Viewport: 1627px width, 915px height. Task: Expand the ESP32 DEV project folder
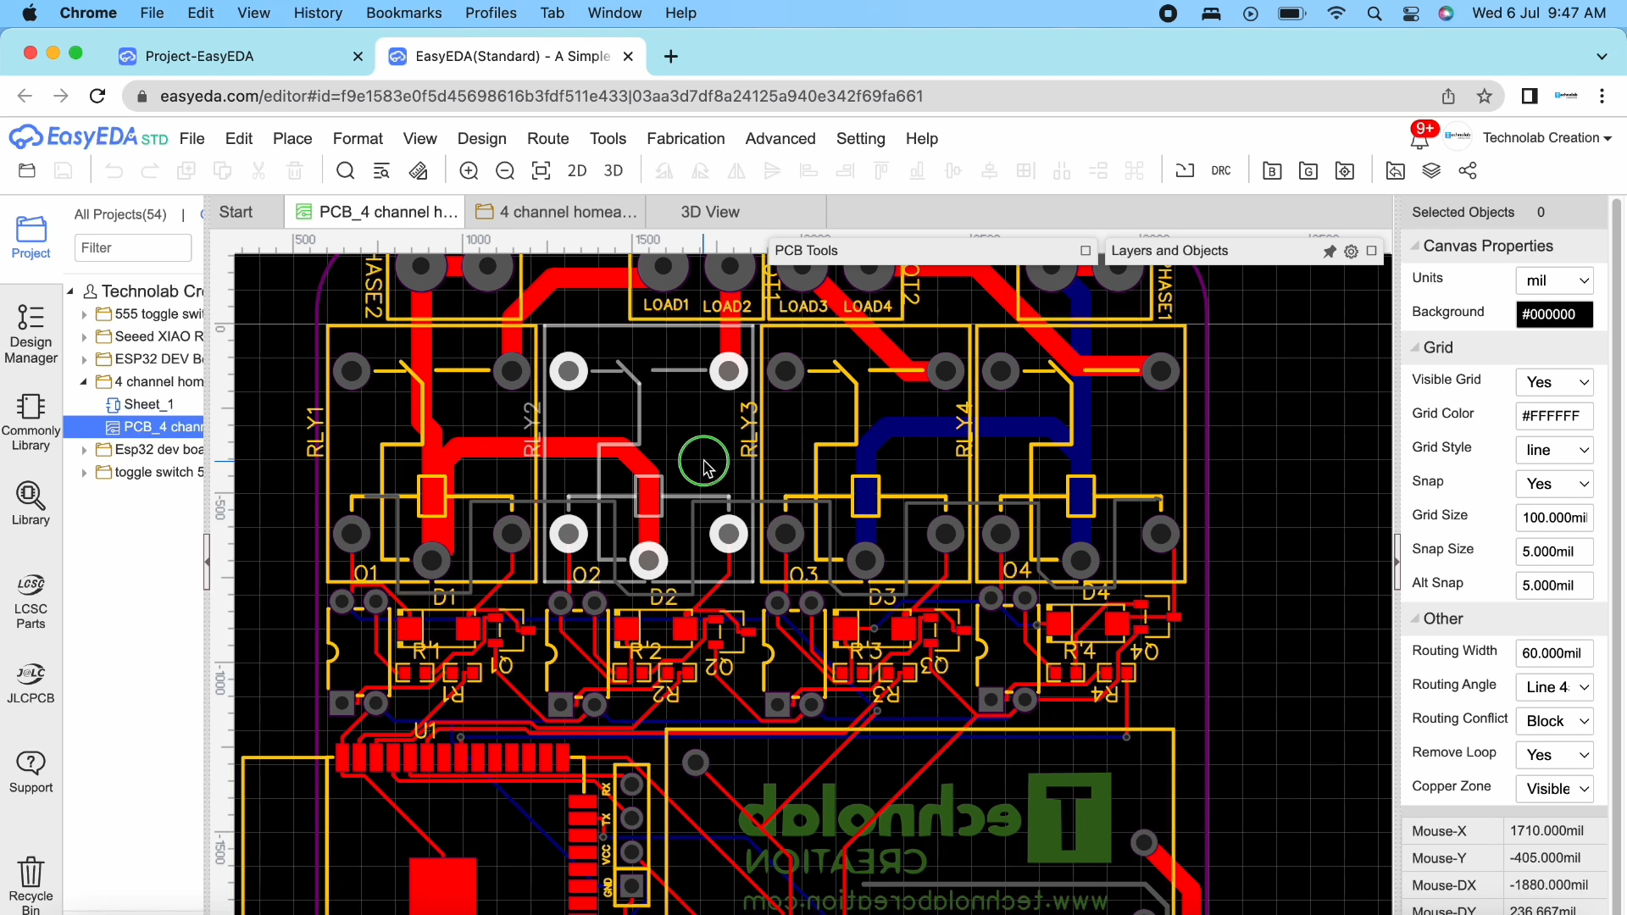pos(84,359)
